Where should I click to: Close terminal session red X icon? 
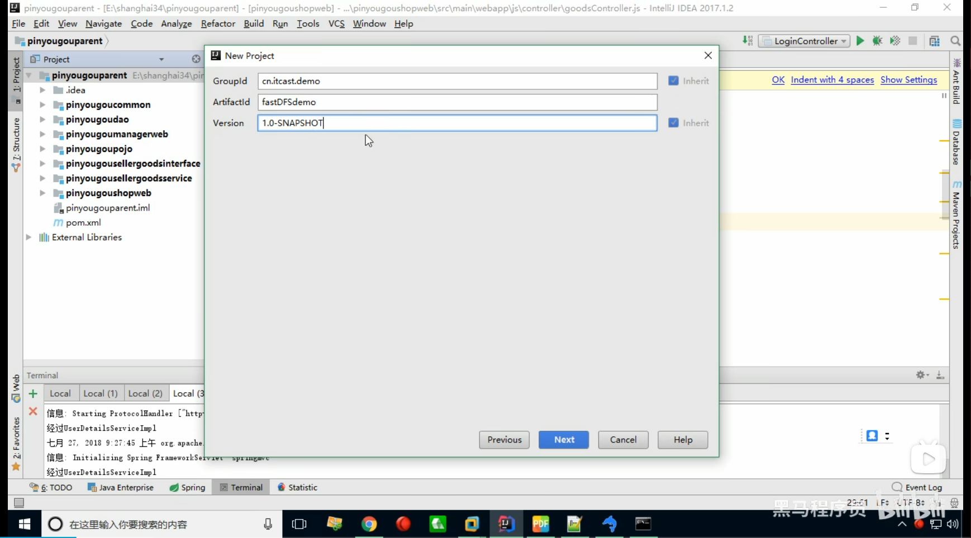(33, 411)
